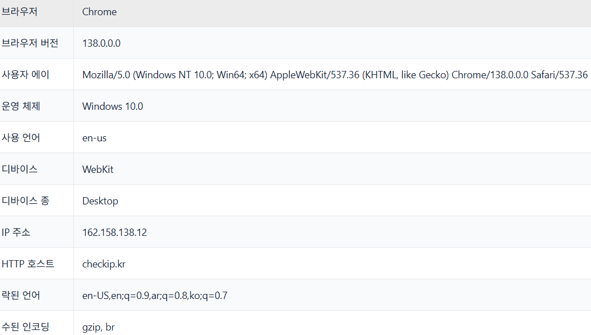This screenshot has height=335, width=591.
Task: Click the 운영 체제 row label
Action: (21, 106)
